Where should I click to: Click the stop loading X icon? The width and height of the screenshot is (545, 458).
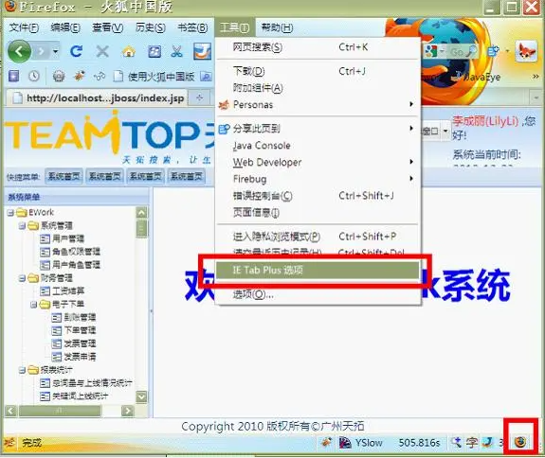click(x=102, y=52)
